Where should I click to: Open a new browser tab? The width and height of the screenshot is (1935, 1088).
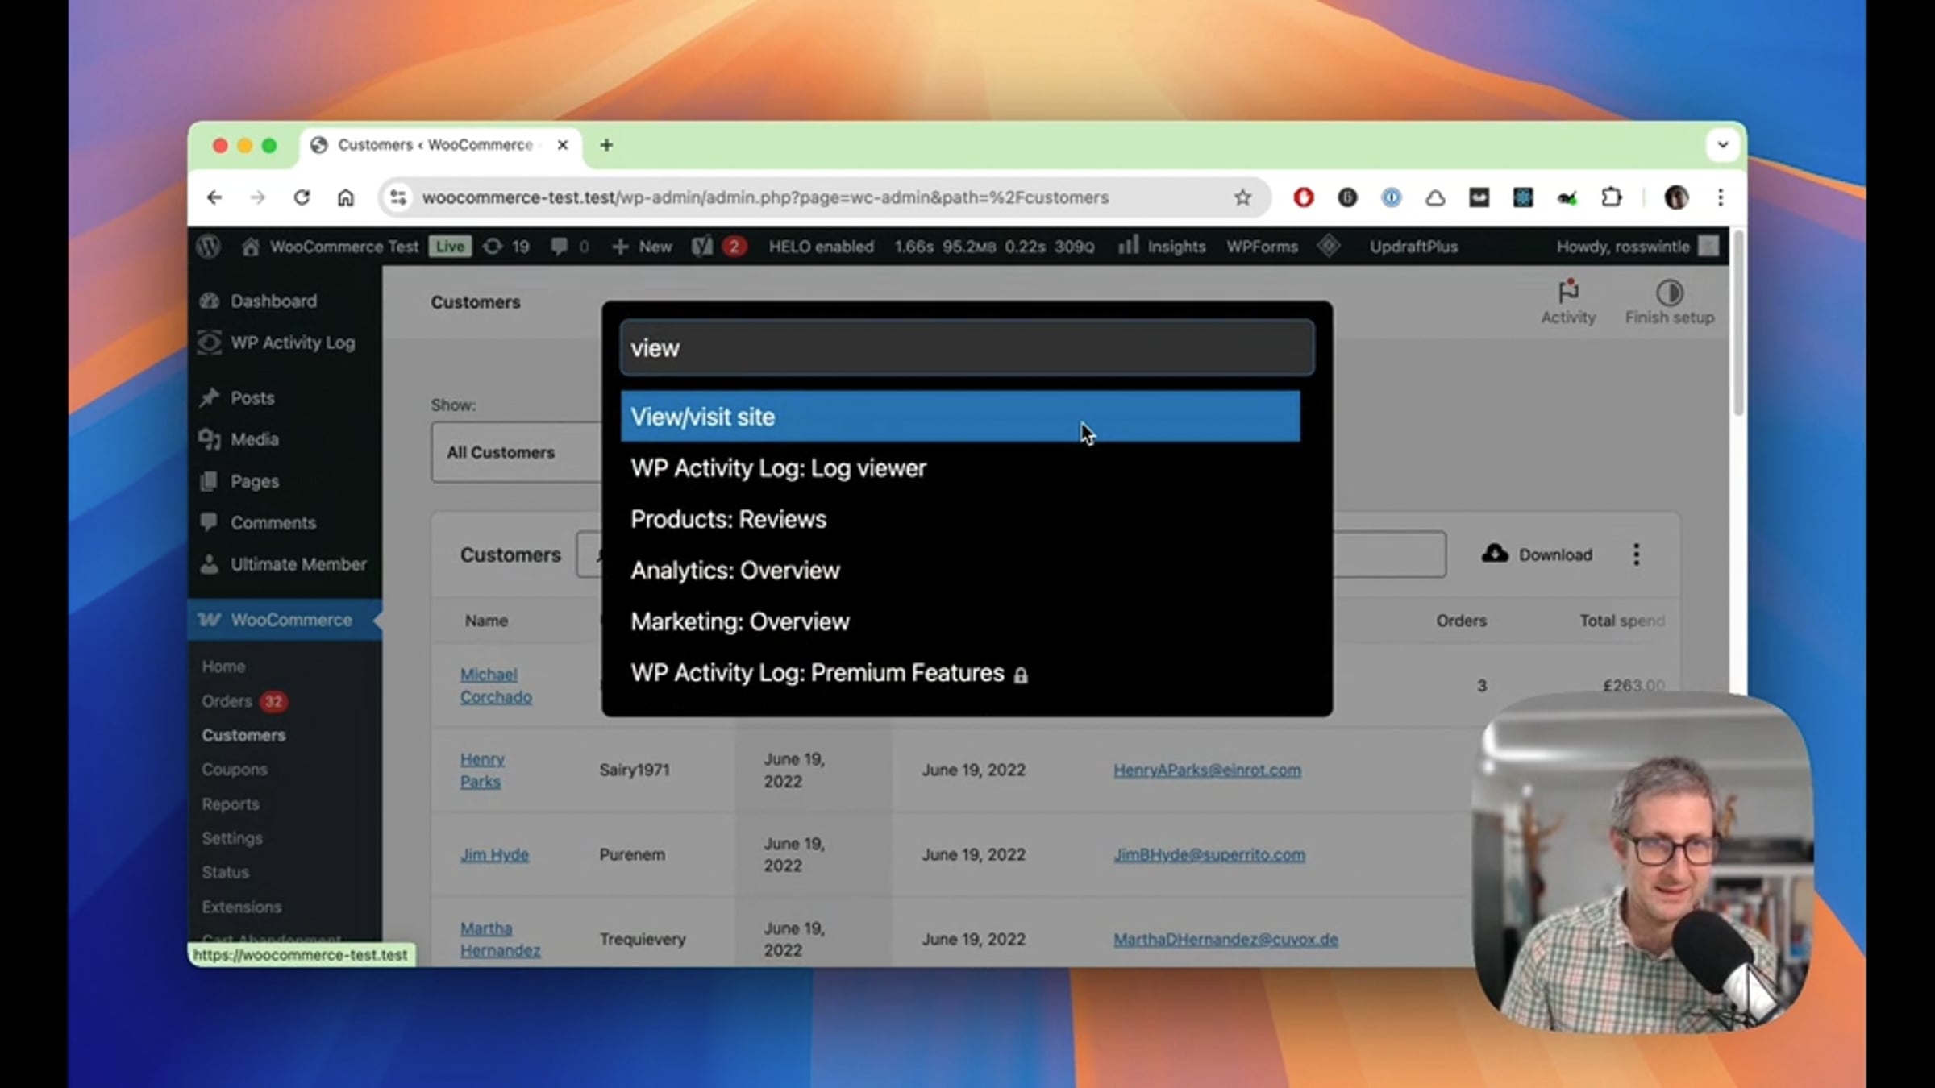[x=606, y=145]
